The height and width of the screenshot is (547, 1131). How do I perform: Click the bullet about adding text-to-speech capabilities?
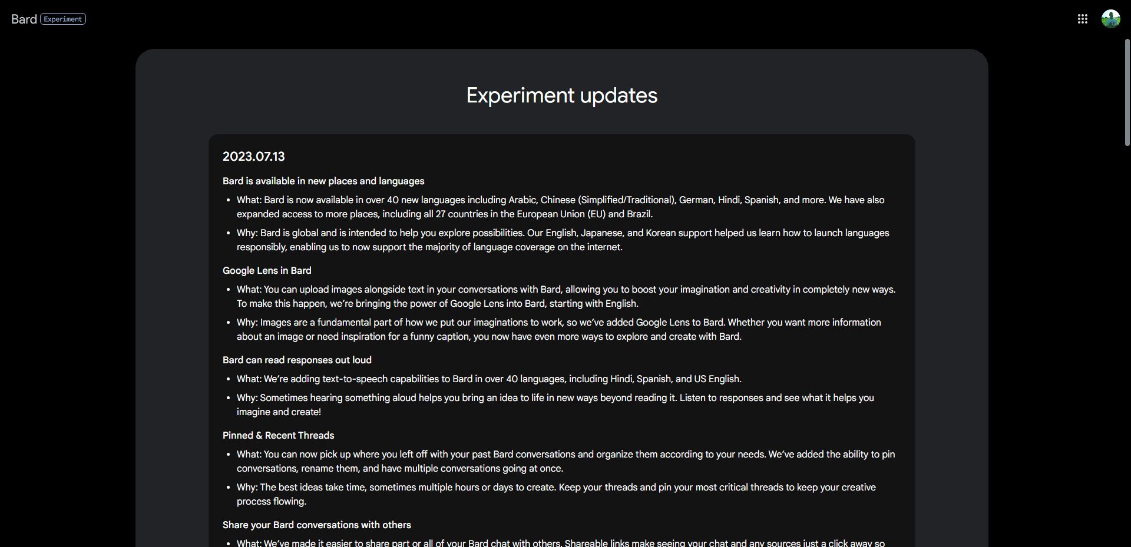pos(489,379)
